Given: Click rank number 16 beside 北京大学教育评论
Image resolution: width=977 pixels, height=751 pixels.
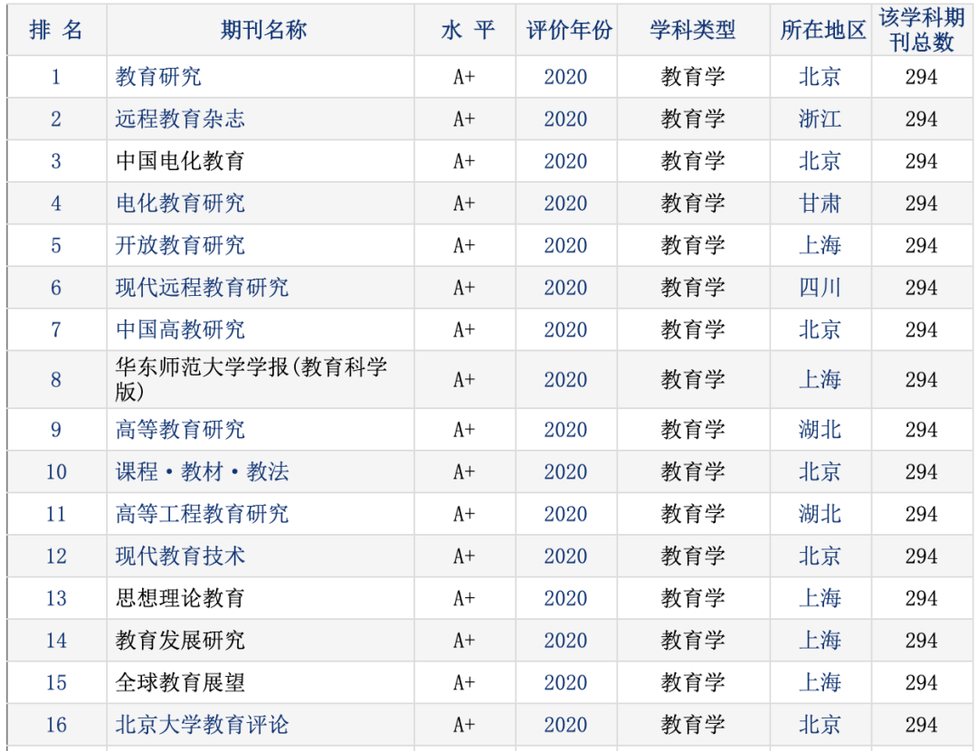Looking at the screenshot, I should click(x=56, y=725).
